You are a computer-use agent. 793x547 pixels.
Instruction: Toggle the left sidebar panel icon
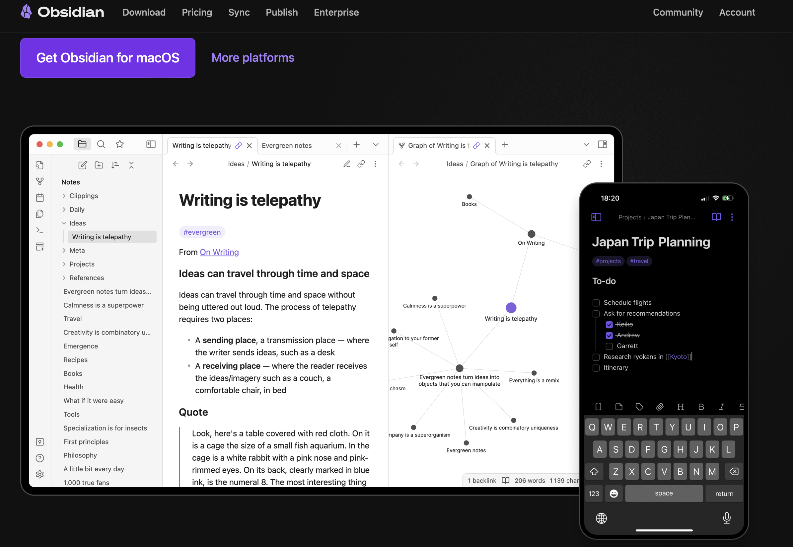151,144
